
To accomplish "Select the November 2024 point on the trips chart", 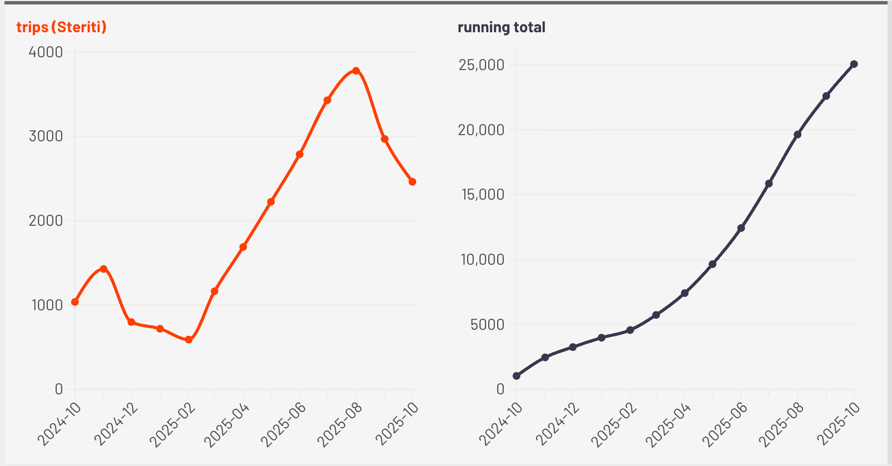I will point(103,269).
